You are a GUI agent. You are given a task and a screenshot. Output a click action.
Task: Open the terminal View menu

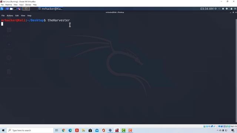point(23,16)
